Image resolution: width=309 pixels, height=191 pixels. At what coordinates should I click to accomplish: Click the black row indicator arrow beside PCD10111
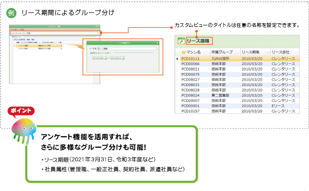(177, 59)
